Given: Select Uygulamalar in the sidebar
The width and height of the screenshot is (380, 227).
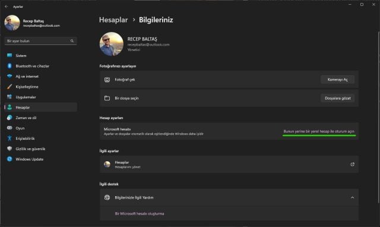Looking at the screenshot, I should coord(41,97).
